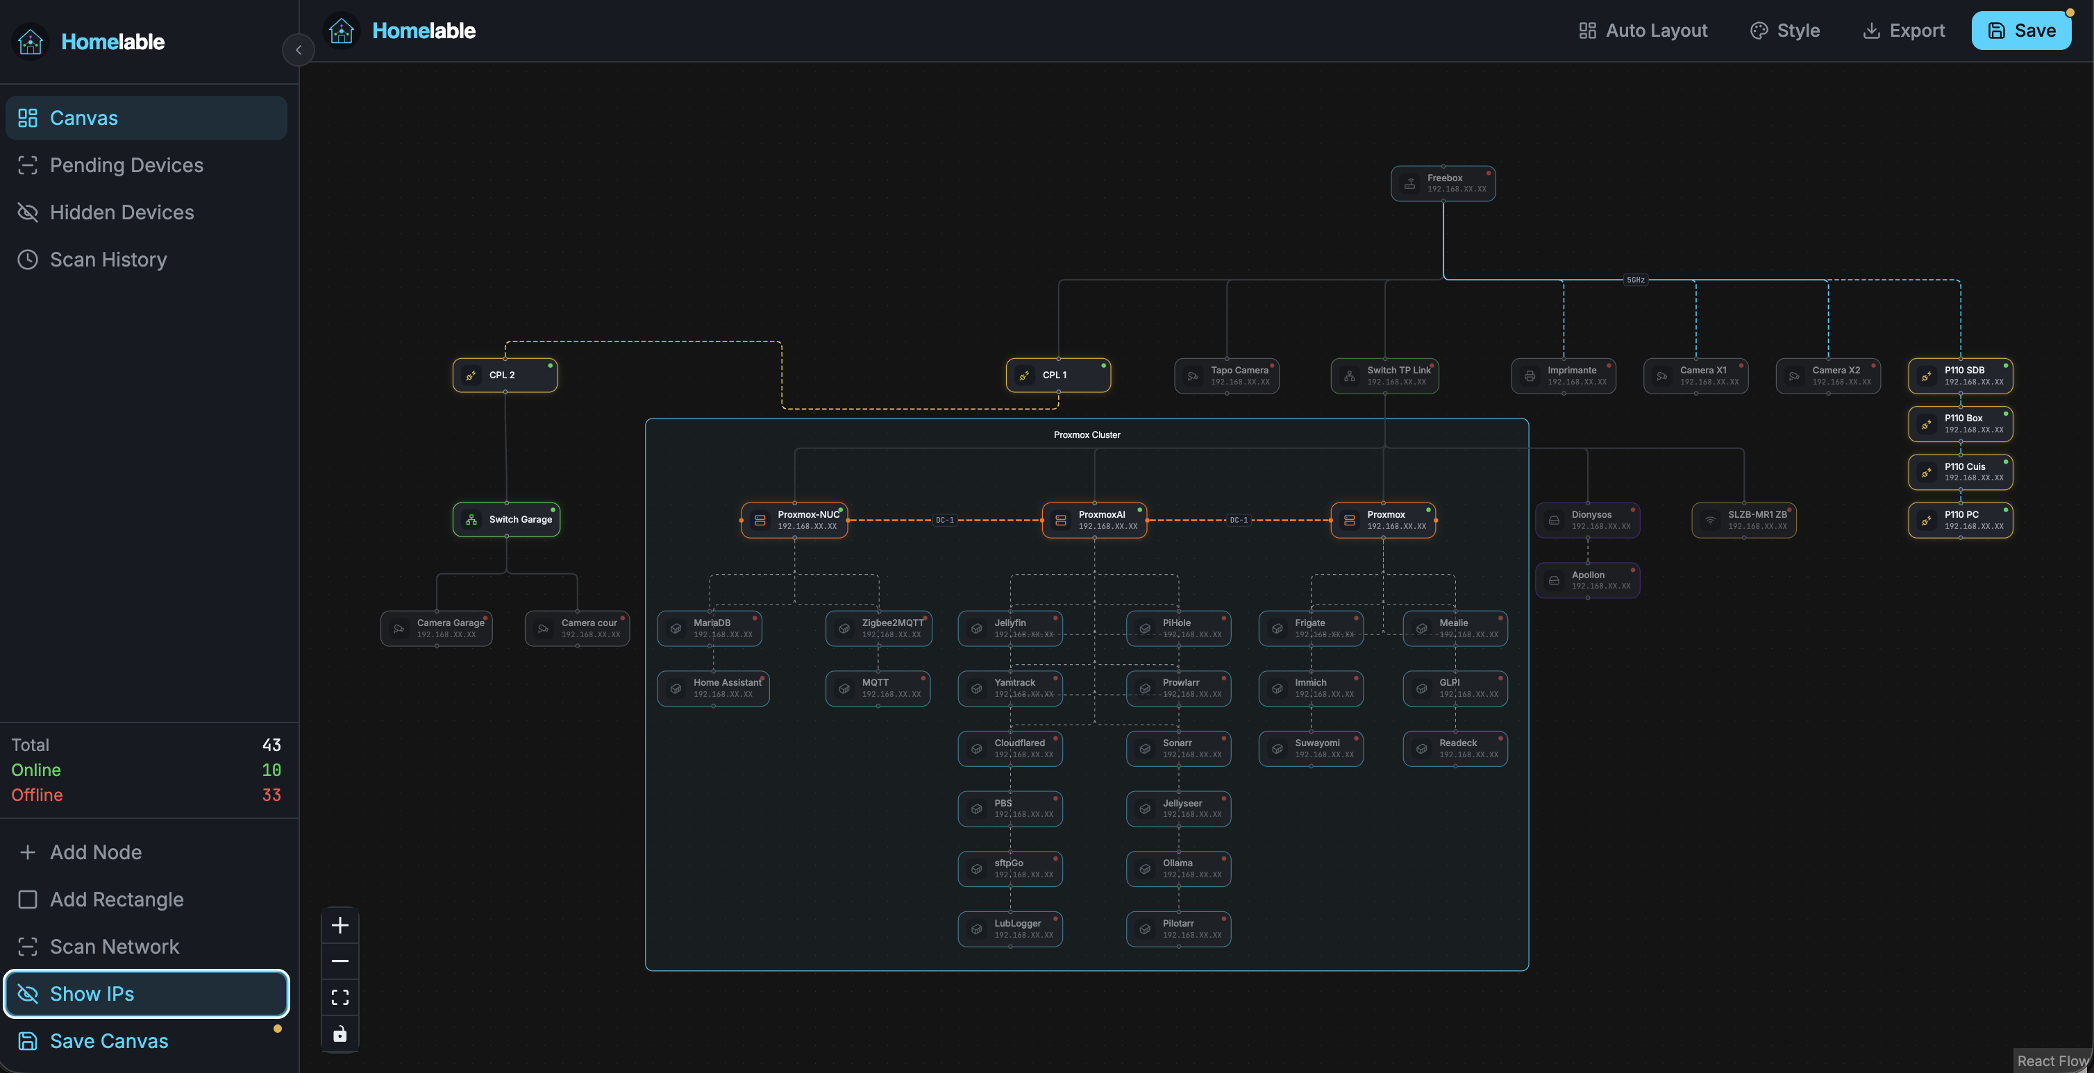Zoom in with the plus control
Viewport: 2094px width, 1073px height.
tap(340, 925)
